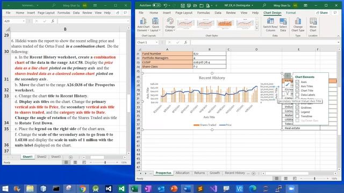Open file name dropdown in right title bar
Screen dimensions: 344x193
(253, 5)
